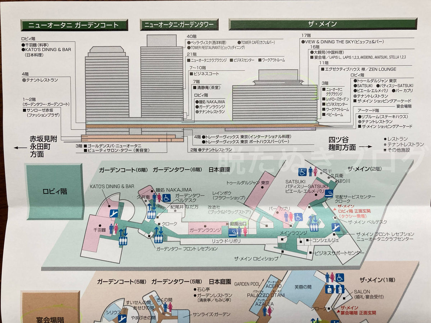The image size is (431, 323).
Task: Click the KATO'S DINING & BAR map label
Action: (113, 187)
